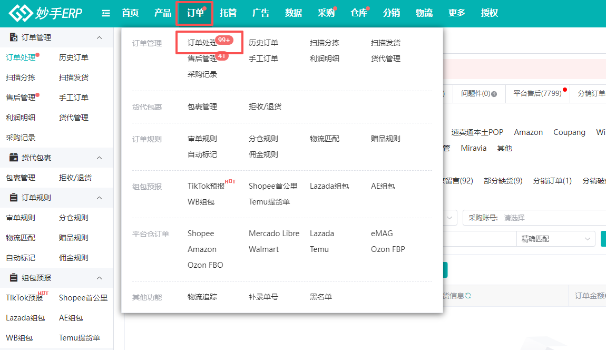Viewport: 606px width, 350px height.
Task: Open the 托管 menu in top bar
Action: [x=228, y=13]
